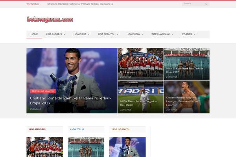
Task: Expand the Liga Inggris dropdown chevron
Action: coord(64,34)
